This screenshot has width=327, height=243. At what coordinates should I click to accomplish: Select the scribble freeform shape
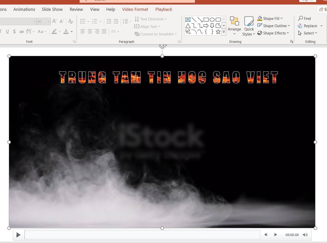188,32
